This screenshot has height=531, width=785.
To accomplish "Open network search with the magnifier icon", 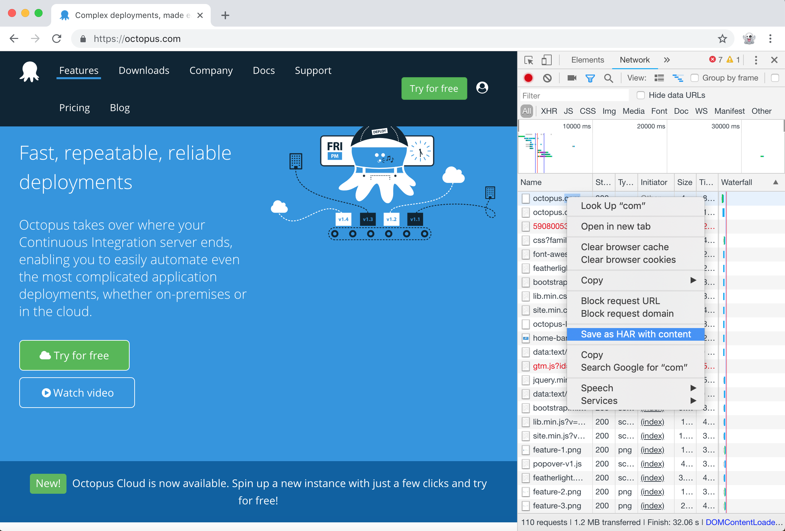I will 608,78.
